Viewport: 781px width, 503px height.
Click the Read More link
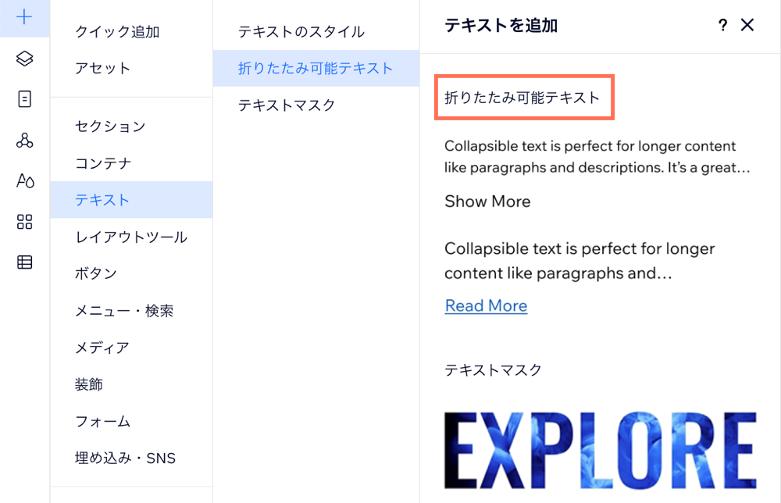[x=486, y=305]
